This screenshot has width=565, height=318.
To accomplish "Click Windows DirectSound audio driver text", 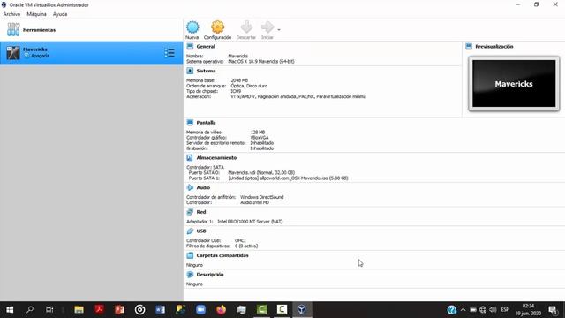I will [x=262, y=197].
